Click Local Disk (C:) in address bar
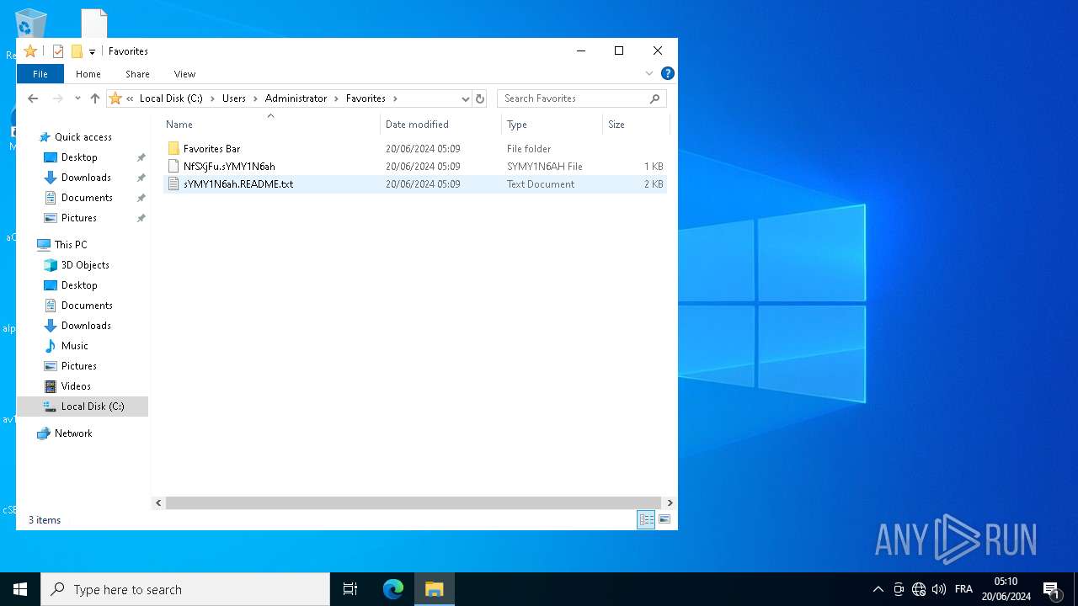The image size is (1078, 606). [x=171, y=98]
